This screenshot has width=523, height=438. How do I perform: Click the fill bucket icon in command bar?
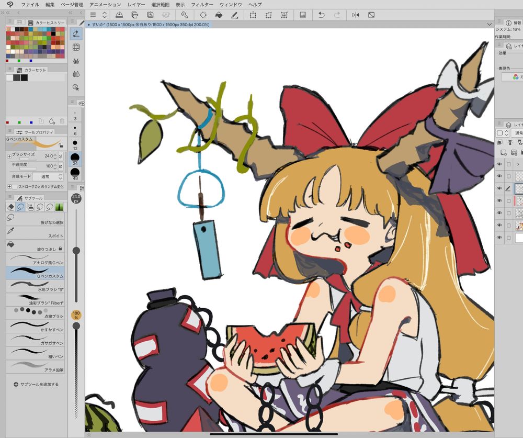(219, 15)
